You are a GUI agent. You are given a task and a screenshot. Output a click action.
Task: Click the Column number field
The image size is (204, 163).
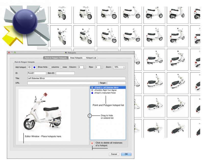point(81,67)
